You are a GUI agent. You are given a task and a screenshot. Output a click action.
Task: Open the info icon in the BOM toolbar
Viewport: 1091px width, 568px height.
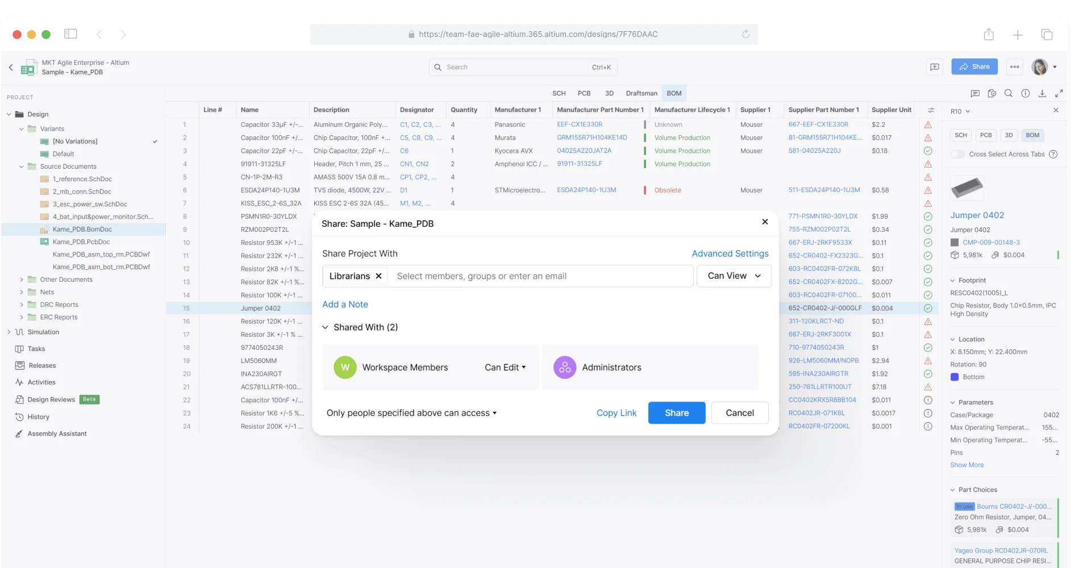click(x=1025, y=94)
